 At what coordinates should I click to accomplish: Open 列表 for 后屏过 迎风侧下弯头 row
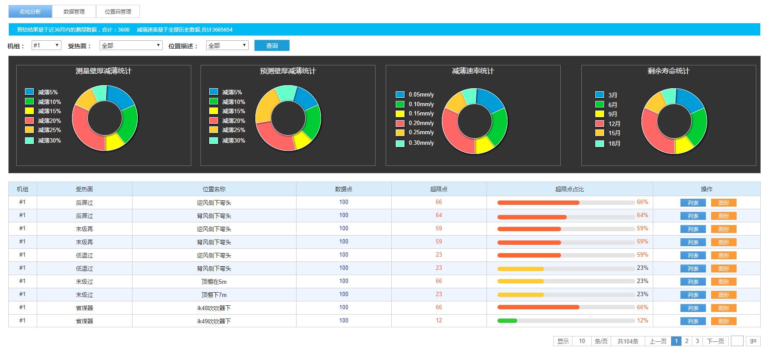tap(693, 203)
